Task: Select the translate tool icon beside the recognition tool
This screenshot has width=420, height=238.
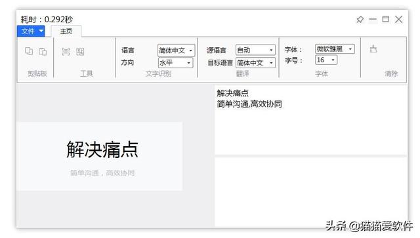Action: click(x=80, y=51)
